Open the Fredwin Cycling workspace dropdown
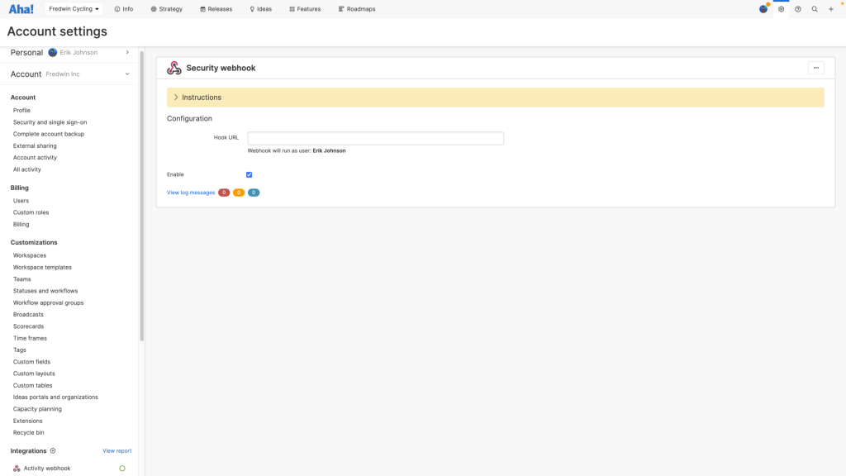This screenshot has width=846, height=476. tap(74, 9)
